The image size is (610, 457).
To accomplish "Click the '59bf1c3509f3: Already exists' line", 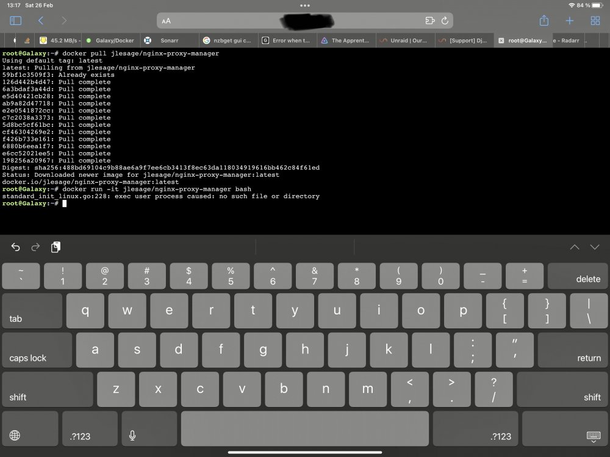I will tap(59, 75).
